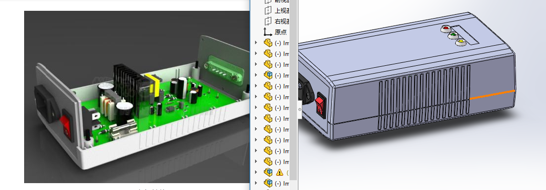Screen dimensions: 546x190
Task: Select the orange highlighted edge on the model
Action: (492, 95)
